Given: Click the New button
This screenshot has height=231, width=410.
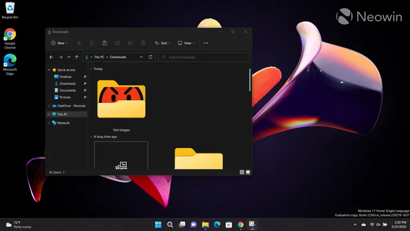Looking at the screenshot, I should 59,43.
